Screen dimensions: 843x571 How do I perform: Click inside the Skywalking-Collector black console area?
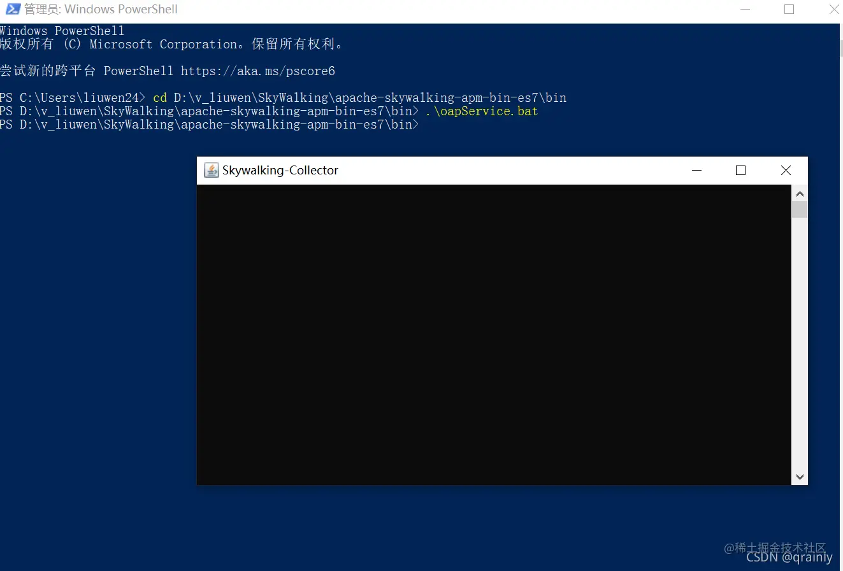(494, 335)
